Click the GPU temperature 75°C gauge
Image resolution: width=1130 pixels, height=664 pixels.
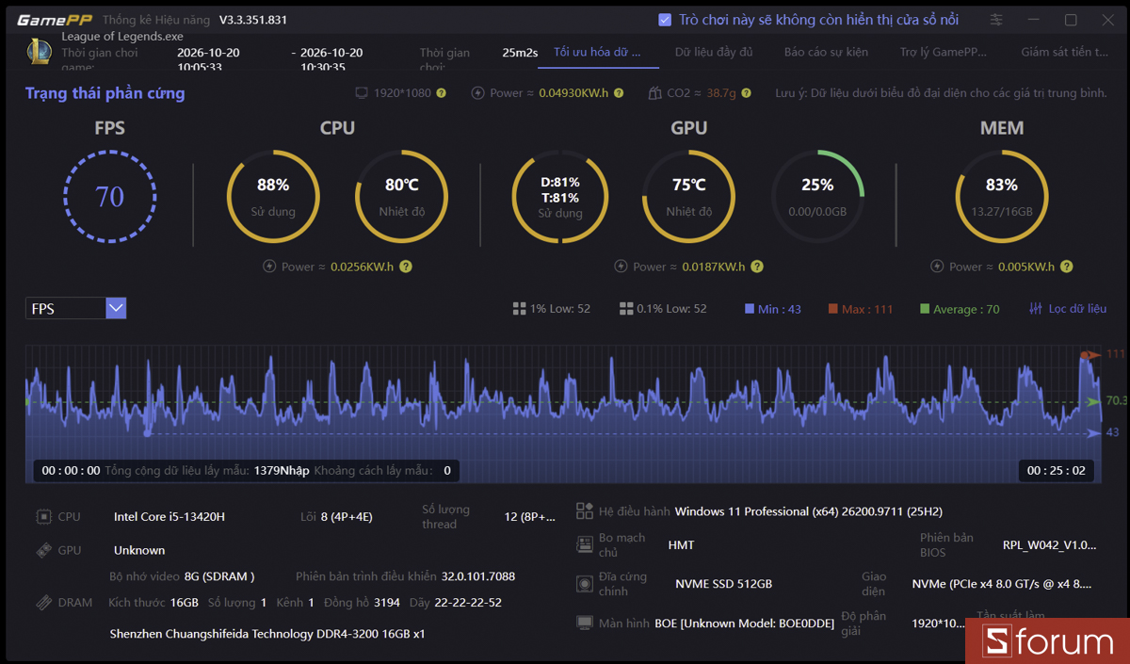coord(689,196)
